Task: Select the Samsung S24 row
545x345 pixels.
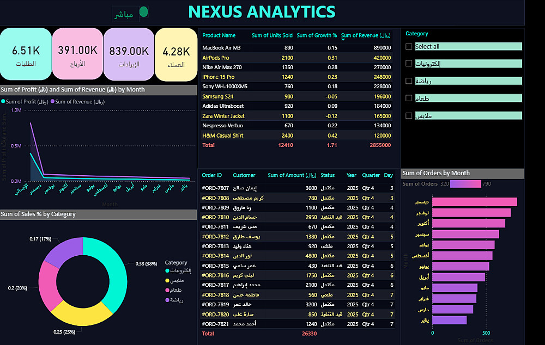Action: point(296,96)
